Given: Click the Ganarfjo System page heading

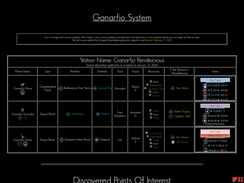Looking at the screenshot, I should coord(122,18).
